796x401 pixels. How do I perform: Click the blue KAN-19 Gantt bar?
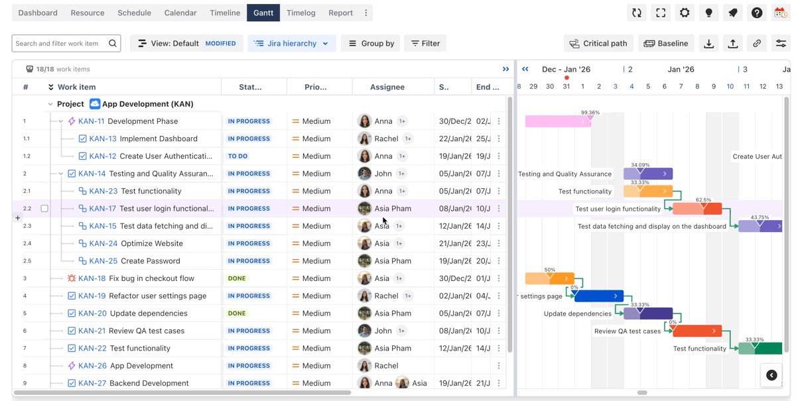598,296
